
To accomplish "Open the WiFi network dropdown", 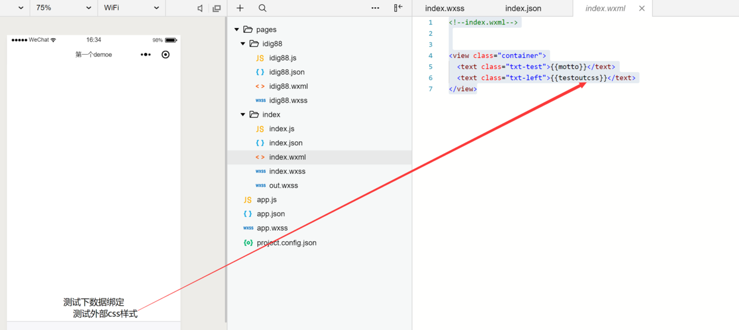I will point(131,8).
